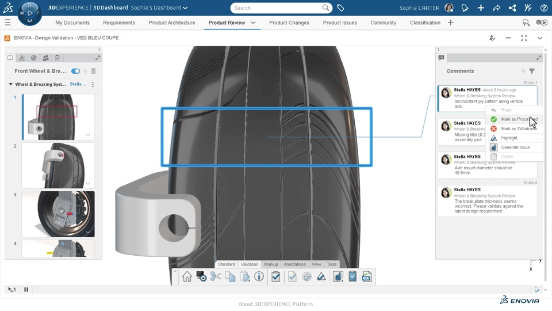Switch to My Documents tab

pyautogui.click(x=72, y=22)
